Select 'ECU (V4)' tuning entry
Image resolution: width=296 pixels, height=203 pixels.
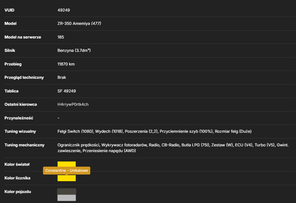click(x=244, y=145)
